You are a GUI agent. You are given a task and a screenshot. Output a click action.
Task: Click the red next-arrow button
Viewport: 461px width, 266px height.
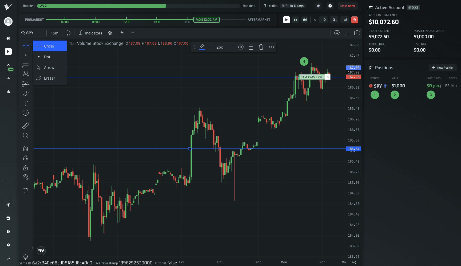(355, 20)
